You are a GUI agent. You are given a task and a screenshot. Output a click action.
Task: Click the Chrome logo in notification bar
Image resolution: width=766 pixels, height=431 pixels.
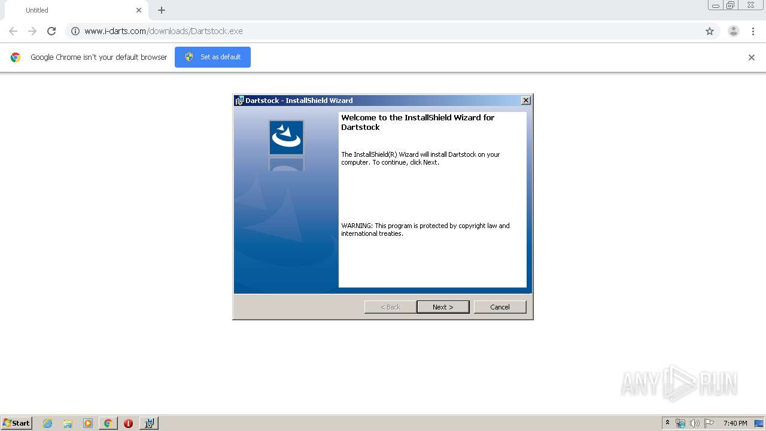click(16, 57)
